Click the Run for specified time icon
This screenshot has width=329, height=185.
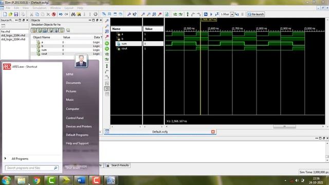[x=217, y=14]
